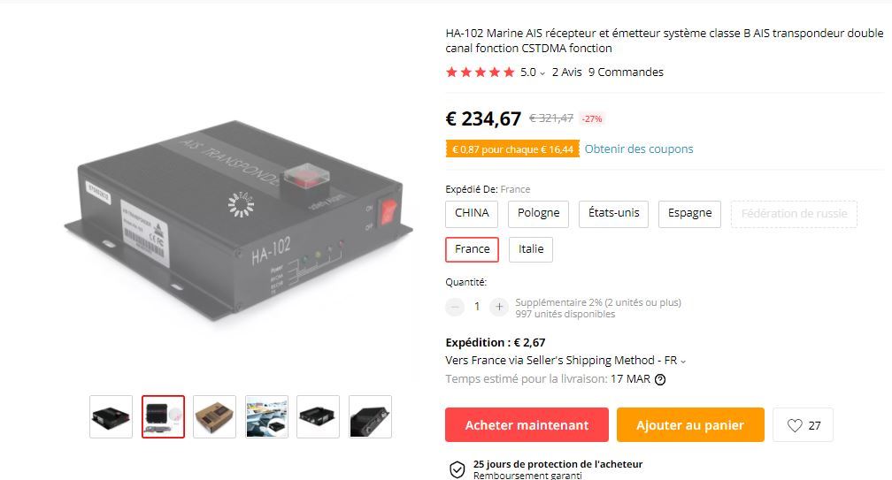Choose Italie shipping origin option
This screenshot has width=892, height=480.
pyautogui.click(x=531, y=249)
